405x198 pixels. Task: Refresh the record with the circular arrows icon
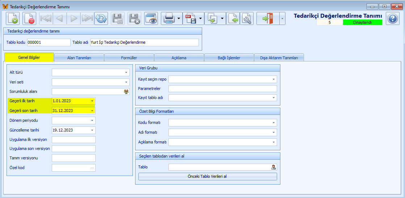click(x=101, y=18)
